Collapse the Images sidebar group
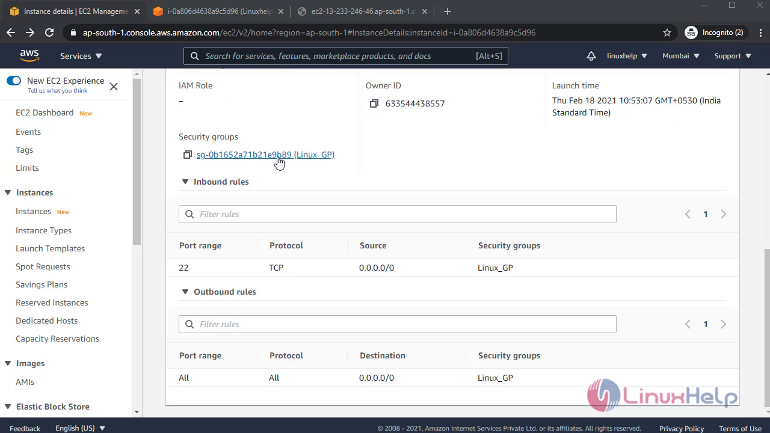Screen dimensions: 770x433 pyautogui.click(x=8, y=363)
